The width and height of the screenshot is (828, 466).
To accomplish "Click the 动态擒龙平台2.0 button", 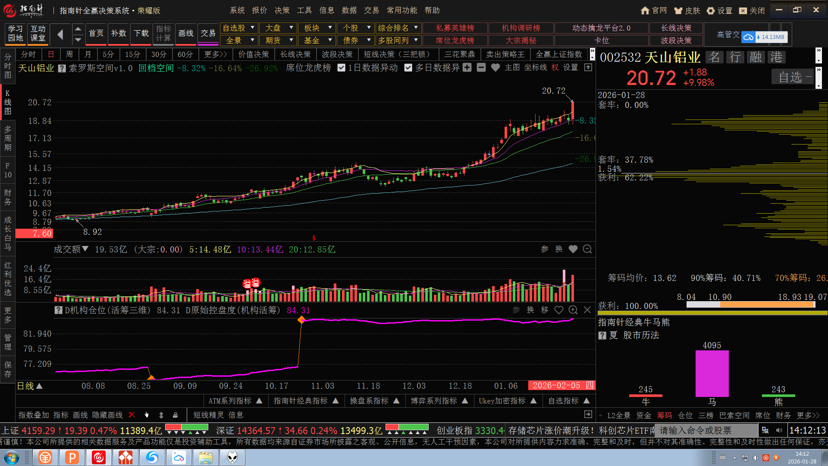I will 601,28.
